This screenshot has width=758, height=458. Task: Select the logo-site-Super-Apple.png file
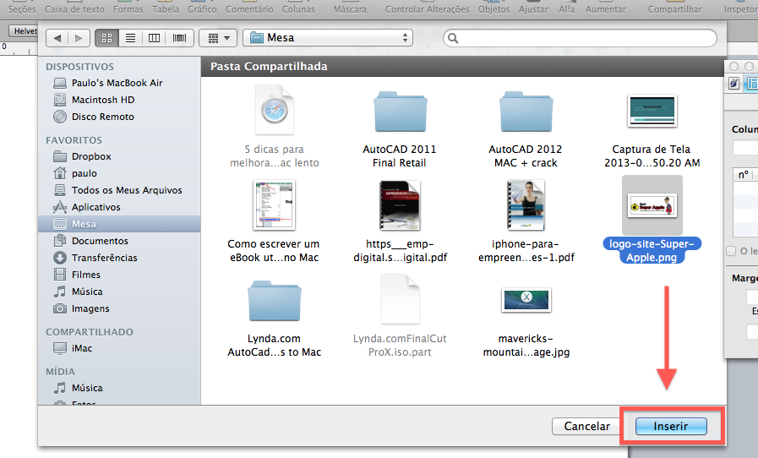[651, 205]
